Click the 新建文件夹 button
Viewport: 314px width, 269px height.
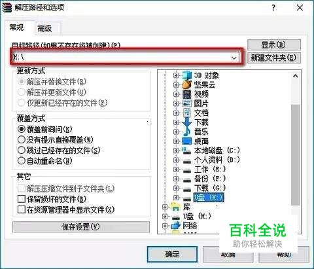coord(273,58)
